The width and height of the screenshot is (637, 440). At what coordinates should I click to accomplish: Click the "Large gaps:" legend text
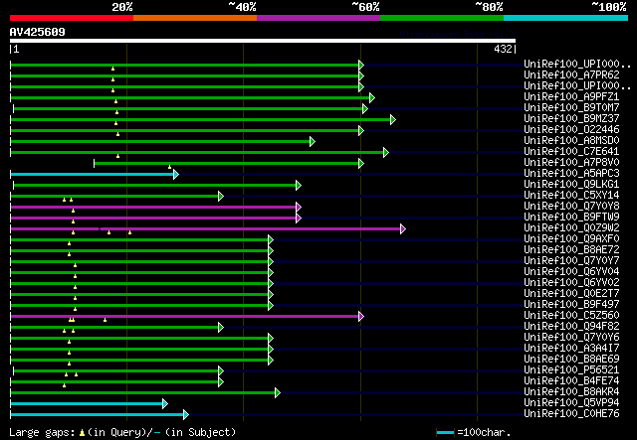[42, 433]
